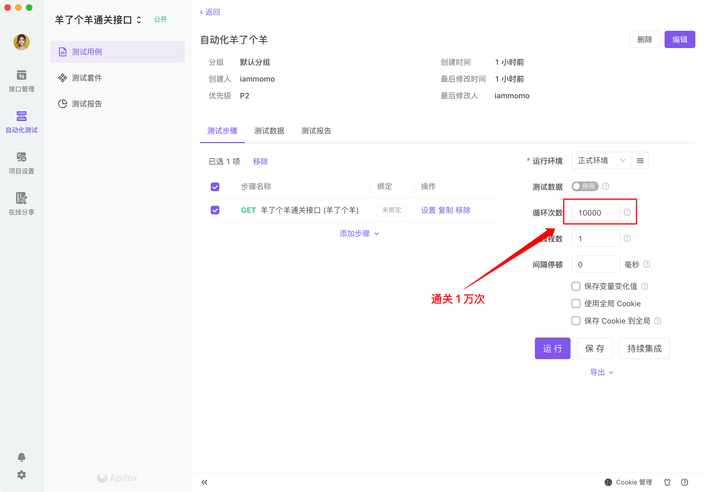Click the help icon next to 循环次数
Image resolution: width=704 pixels, height=492 pixels.
tap(627, 213)
